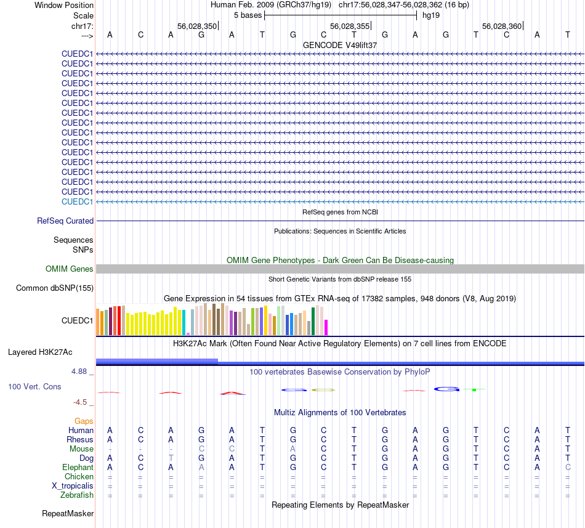Click the Window Position label

click(64, 5)
